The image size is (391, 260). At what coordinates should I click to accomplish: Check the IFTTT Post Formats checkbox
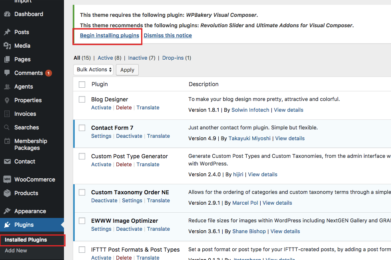click(x=82, y=250)
